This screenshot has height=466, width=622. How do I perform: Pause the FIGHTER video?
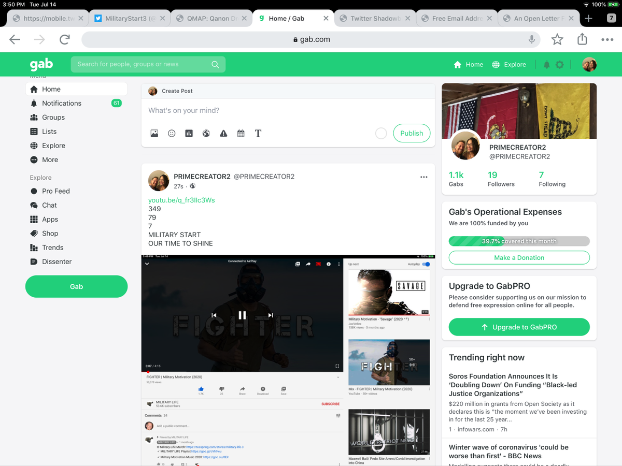tap(242, 315)
